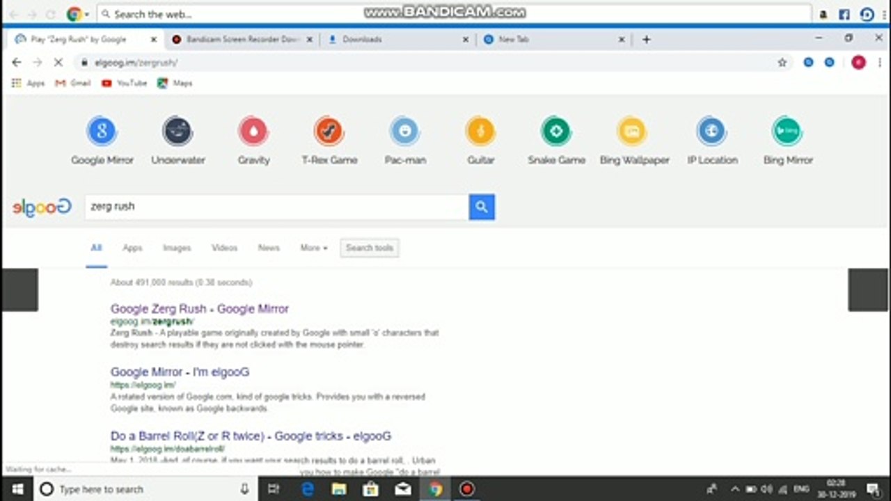Image resolution: width=891 pixels, height=501 pixels.
Task: Launch the Underwater shortcut icon
Action: point(178,131)
